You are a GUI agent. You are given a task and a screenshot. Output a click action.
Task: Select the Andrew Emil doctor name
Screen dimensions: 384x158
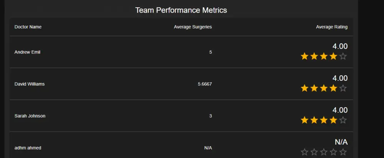tap(27, 52)
